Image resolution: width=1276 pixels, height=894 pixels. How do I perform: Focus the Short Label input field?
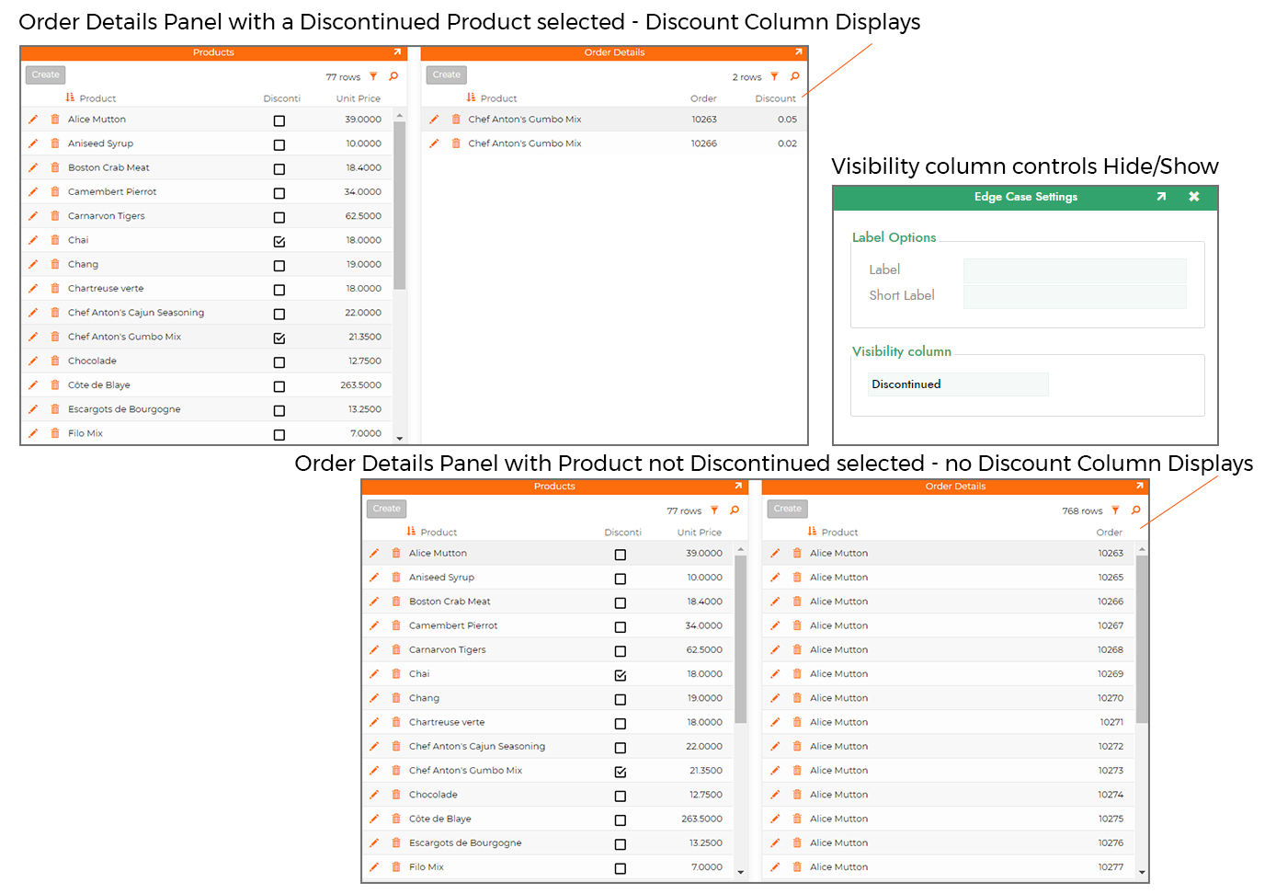pos(1074,296)
